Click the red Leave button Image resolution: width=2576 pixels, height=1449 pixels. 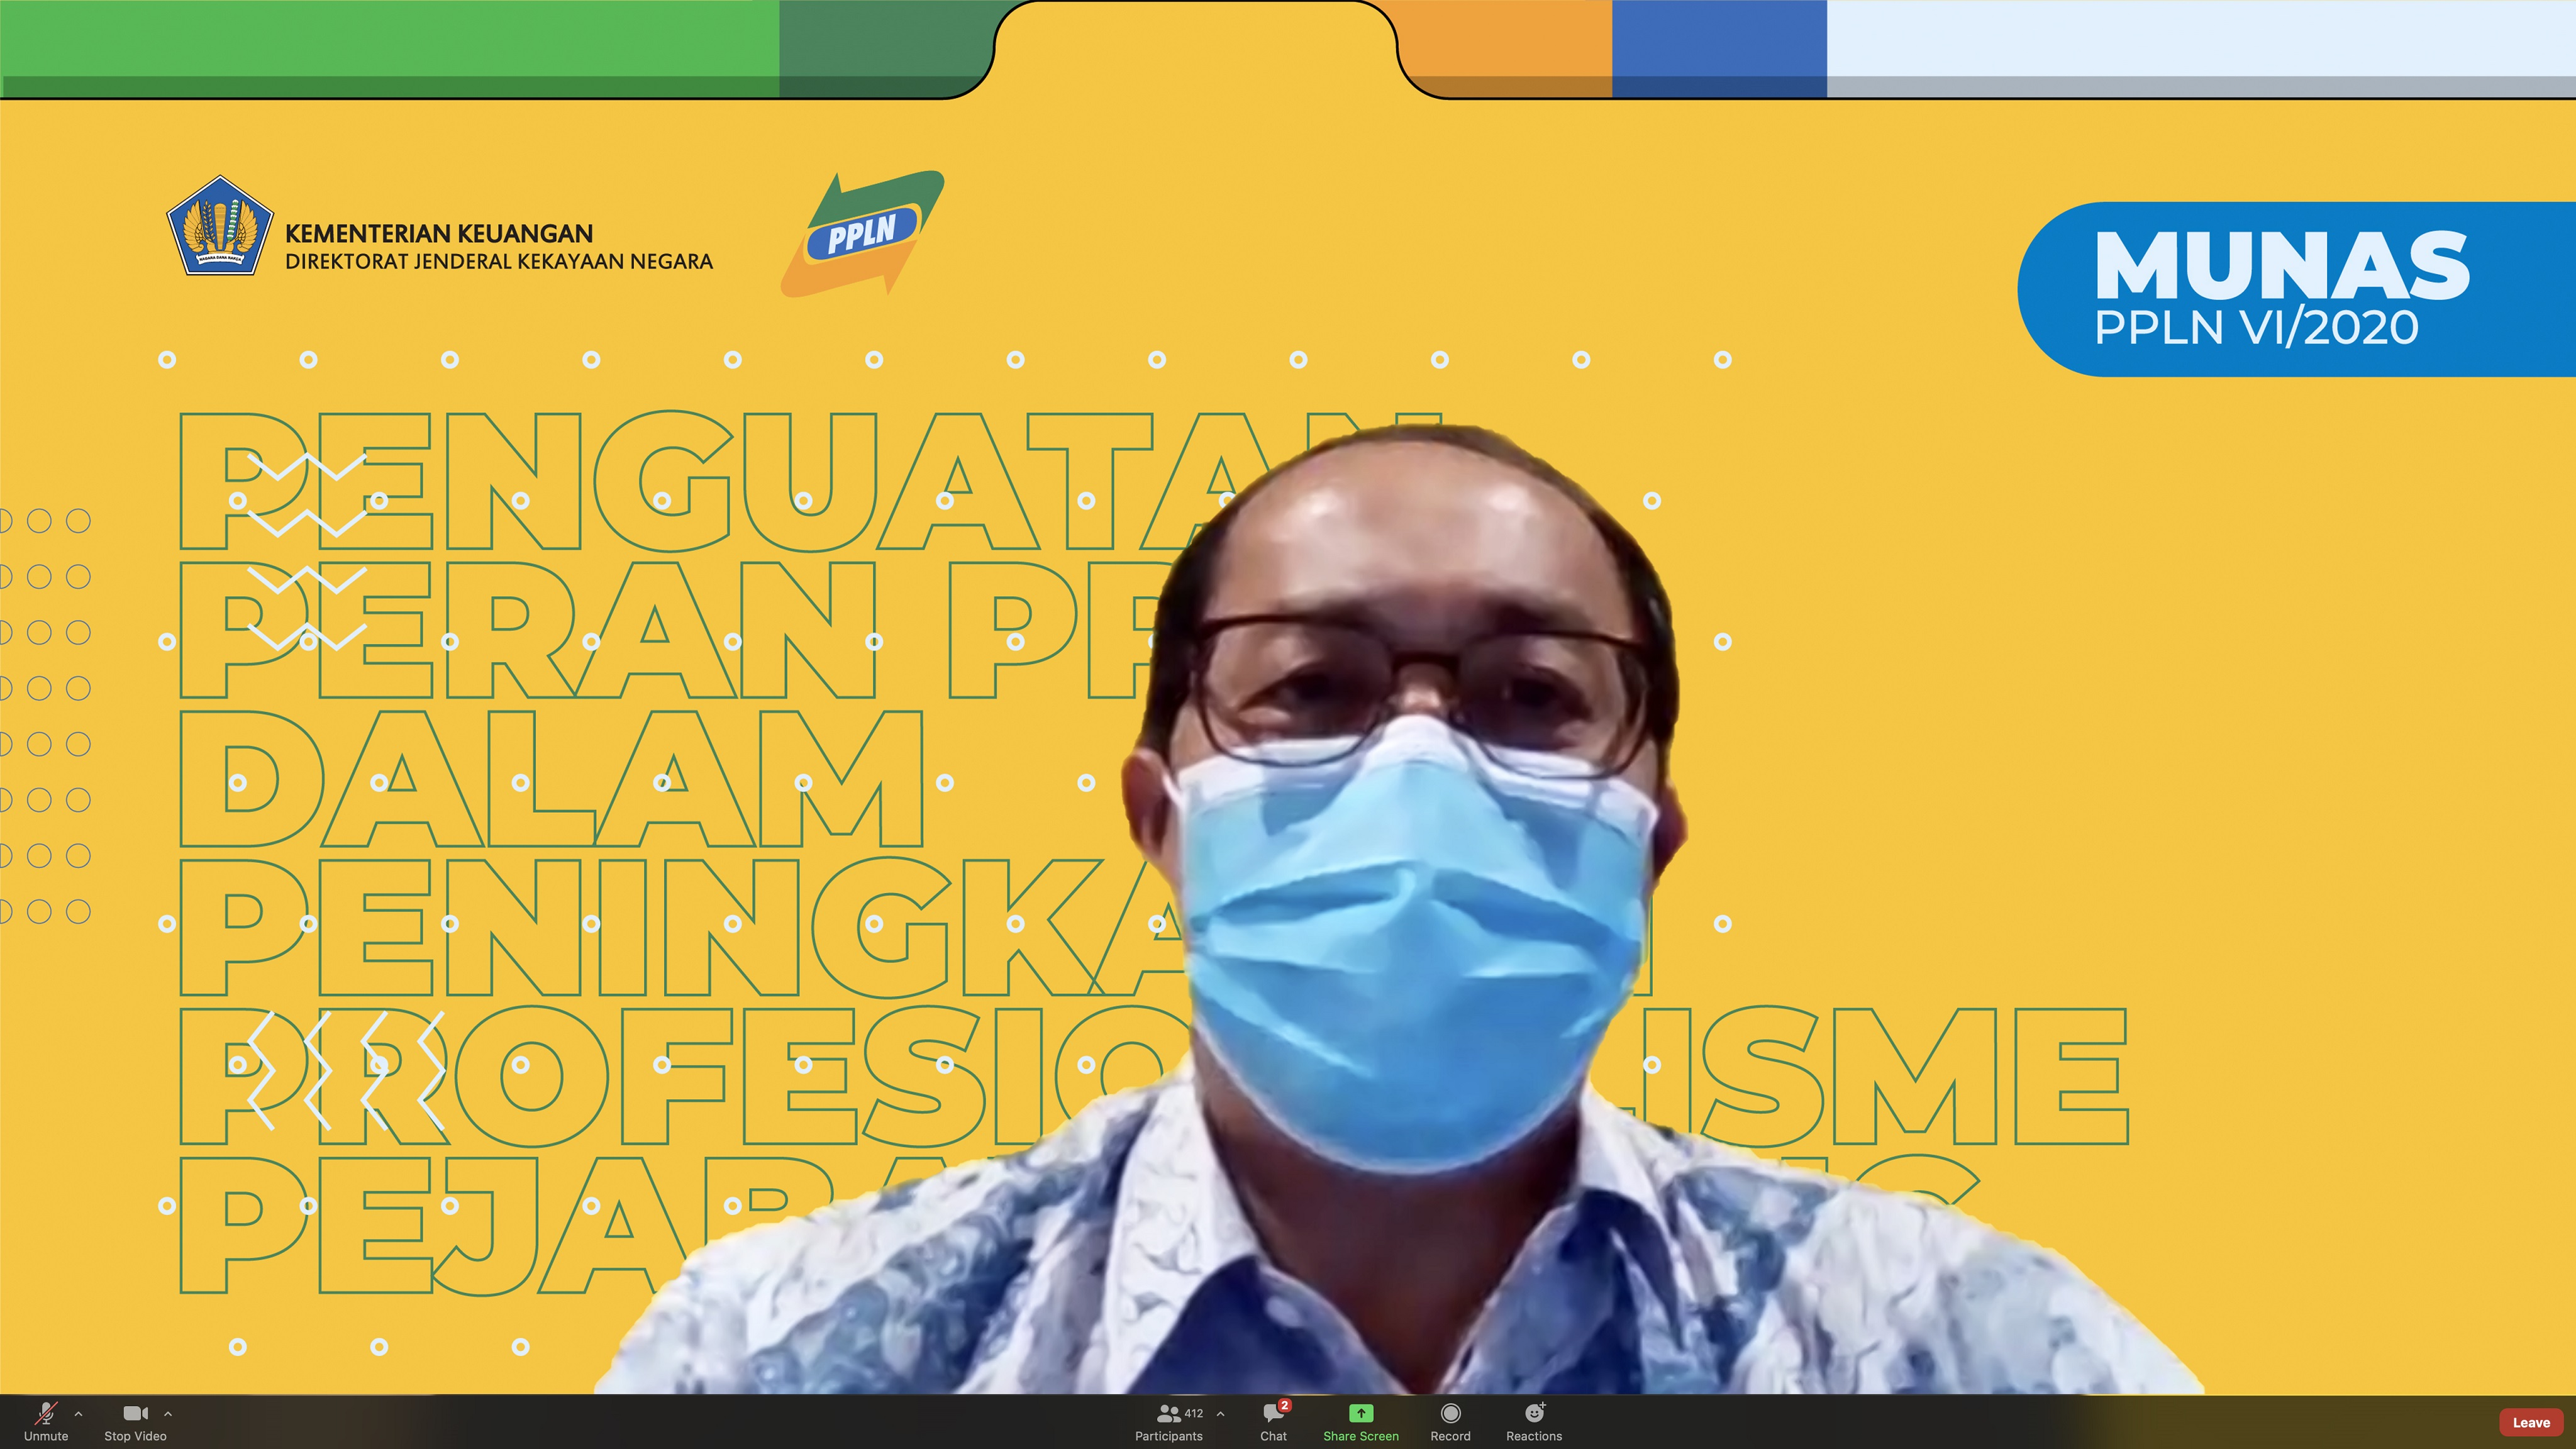point(2531,1422)
